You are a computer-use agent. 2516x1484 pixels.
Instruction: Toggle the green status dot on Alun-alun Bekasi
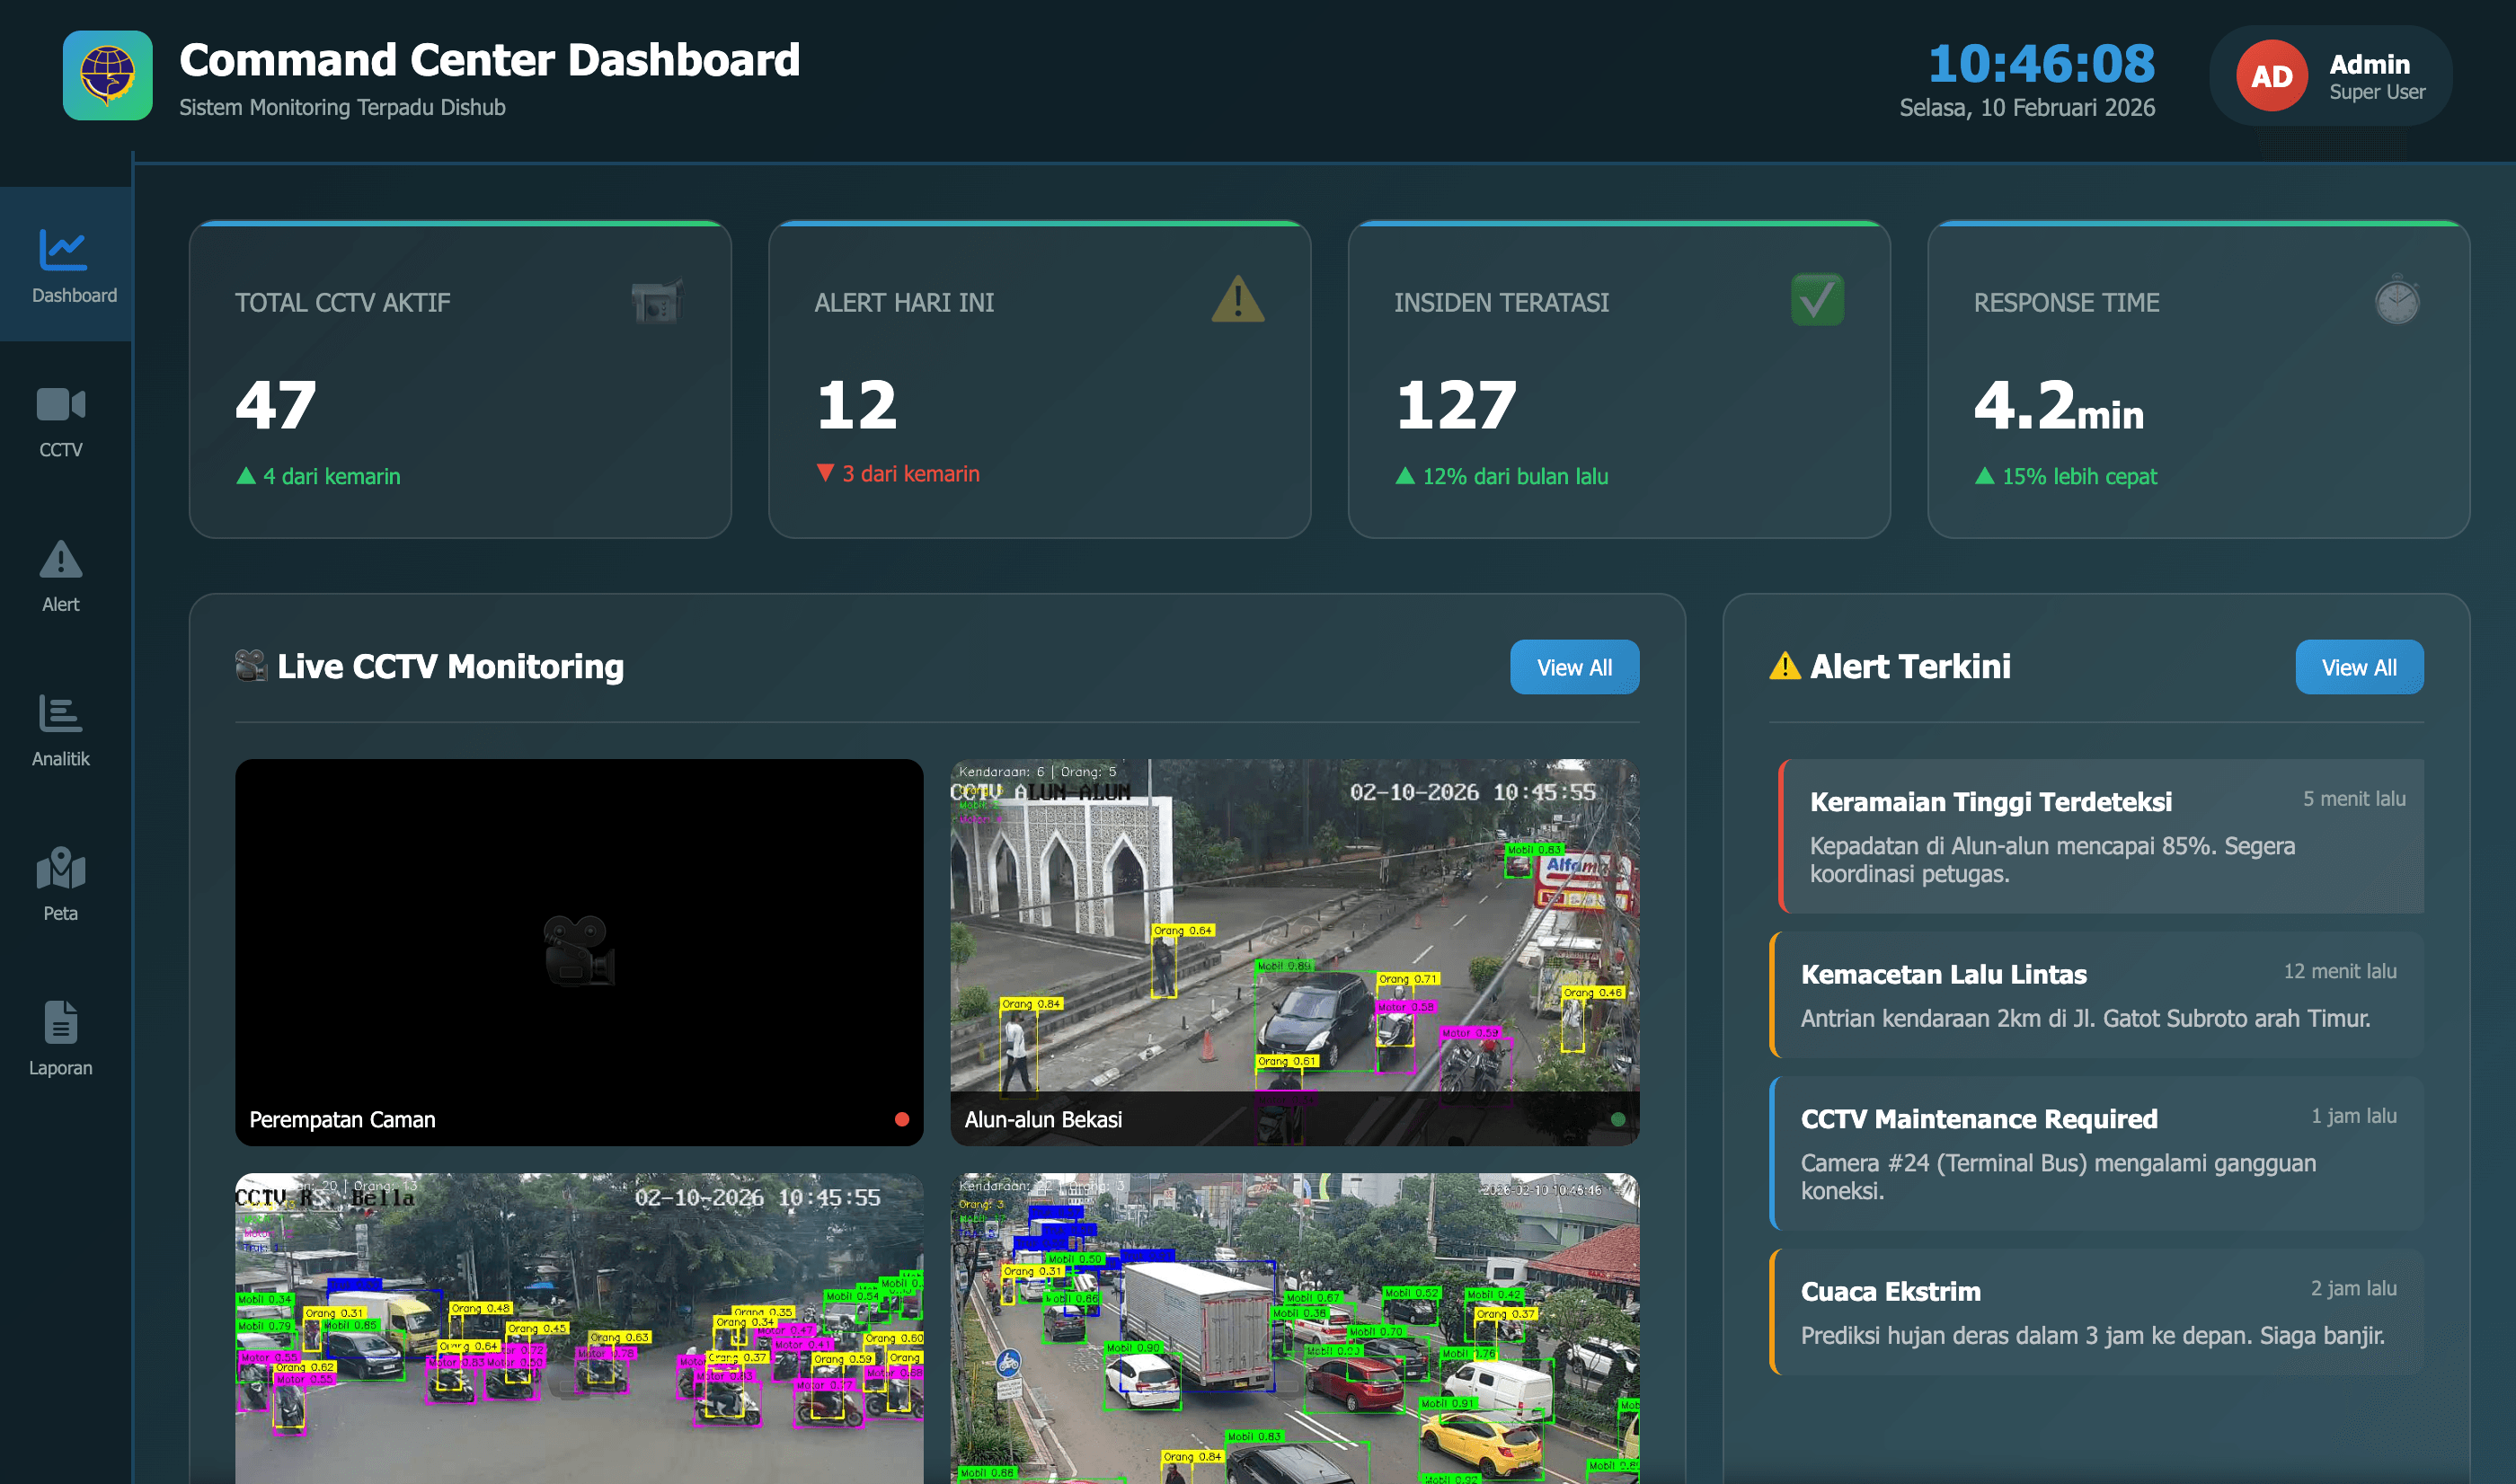point(1617,1121)
